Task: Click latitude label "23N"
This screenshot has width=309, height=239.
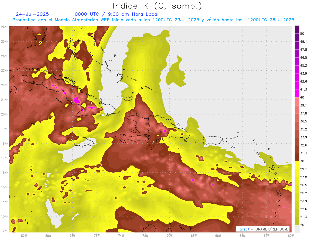Action: (4, 70)
